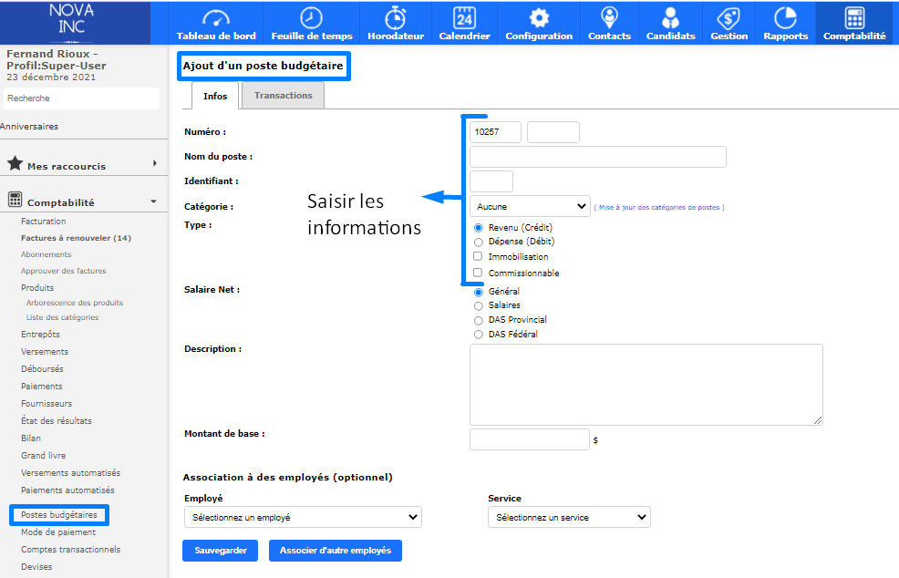Open the Rapports pie chart icon
Viewport: 899px width, 578px height.
(785, 19)
